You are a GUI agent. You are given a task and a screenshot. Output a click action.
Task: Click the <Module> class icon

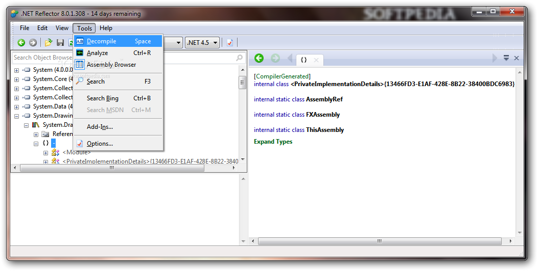click(55, 153)
